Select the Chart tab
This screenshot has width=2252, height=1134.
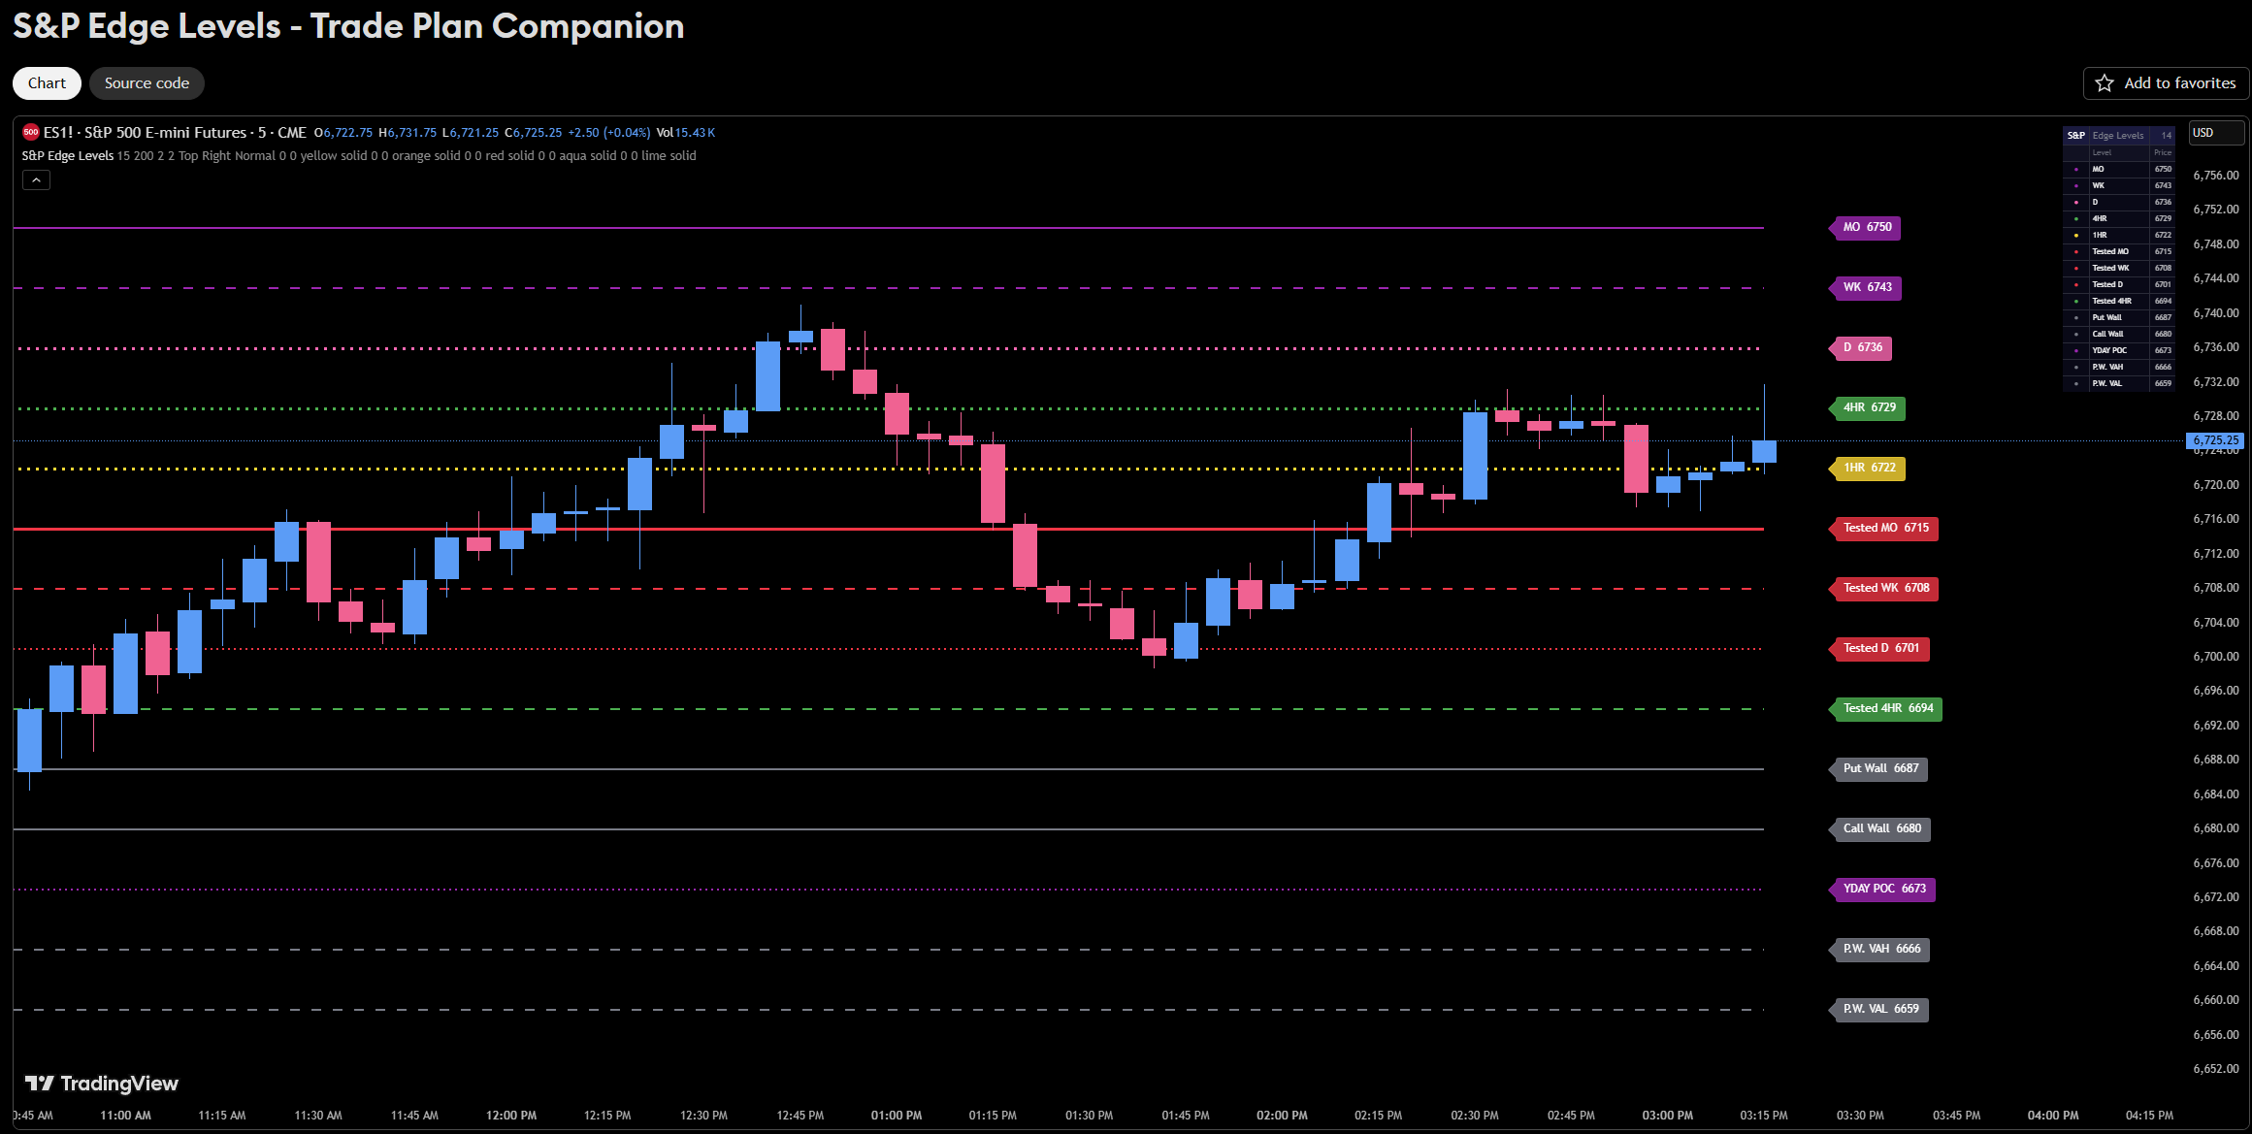47,83
